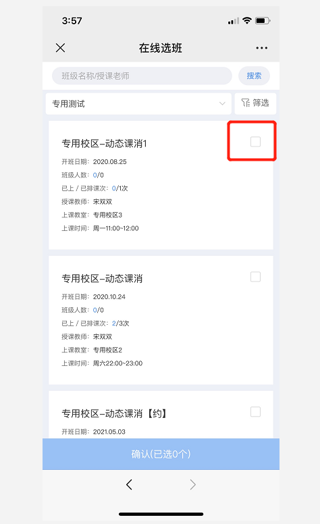Tap the forward arrow in the bottom bar
320x524 pixels.
coord(192,484)
